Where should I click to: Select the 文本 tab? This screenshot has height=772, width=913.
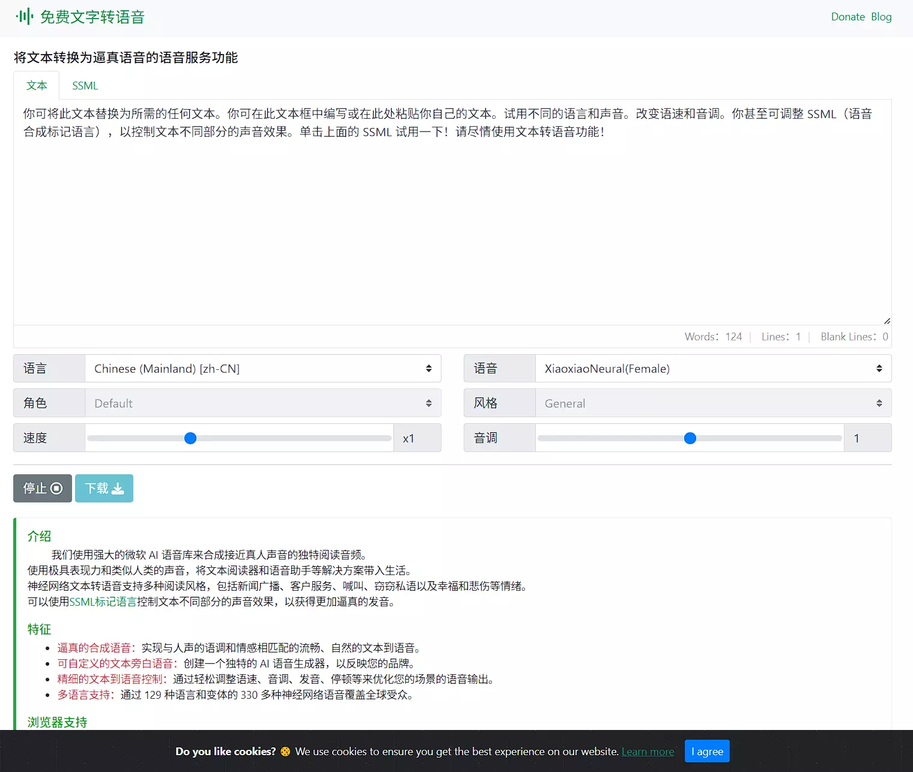[37, 86]
